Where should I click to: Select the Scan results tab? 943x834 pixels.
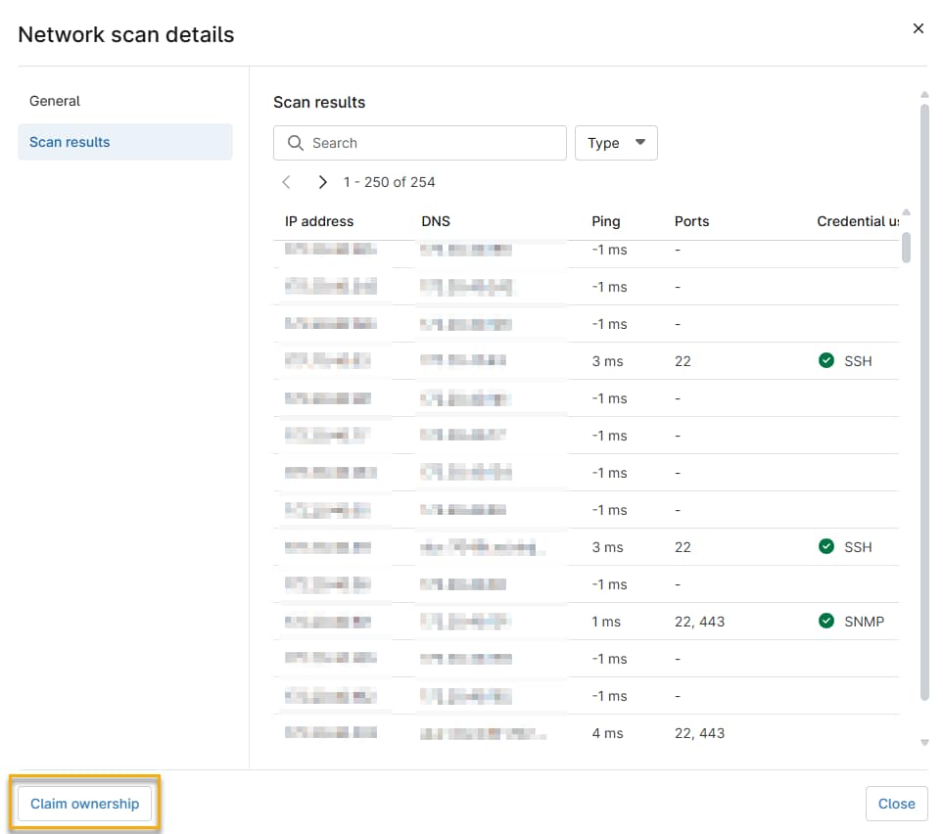pyautogui.click(x=70, y=142)
